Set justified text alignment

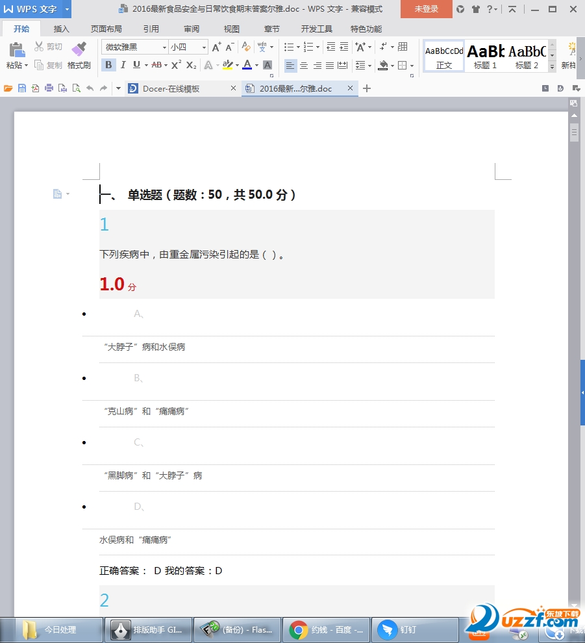(330, 65)
